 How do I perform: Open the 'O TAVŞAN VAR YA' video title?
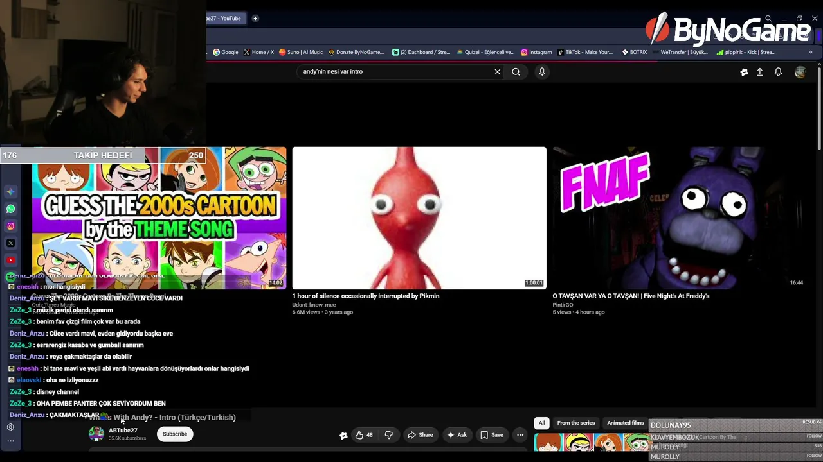point(631,296)
